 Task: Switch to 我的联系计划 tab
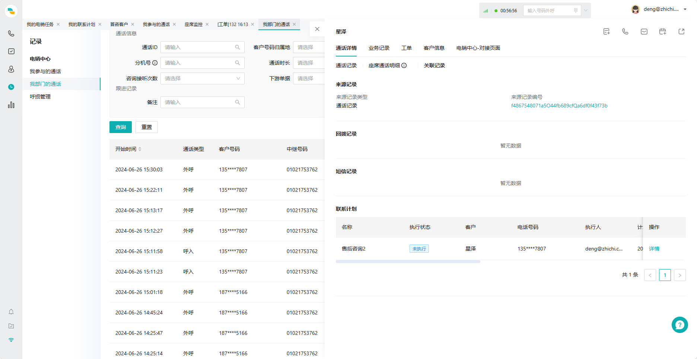82,24
